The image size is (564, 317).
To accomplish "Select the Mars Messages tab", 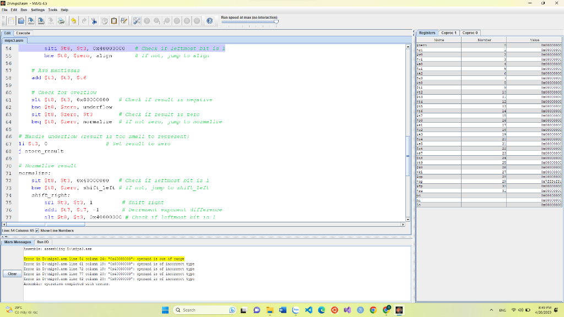I will (18, 242).
